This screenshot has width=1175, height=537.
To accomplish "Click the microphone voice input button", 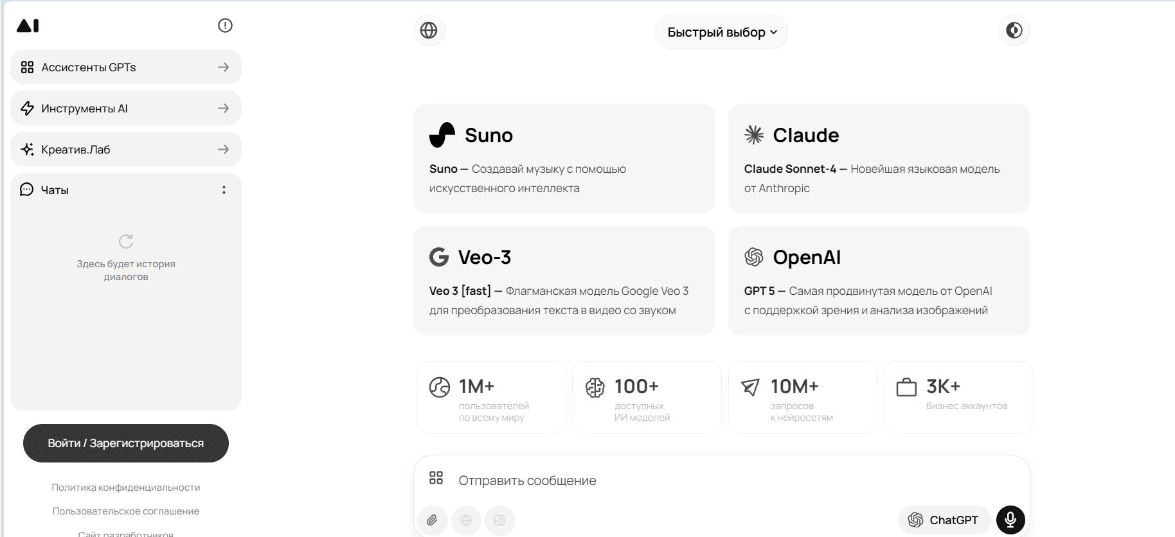I will point(1010,520).
